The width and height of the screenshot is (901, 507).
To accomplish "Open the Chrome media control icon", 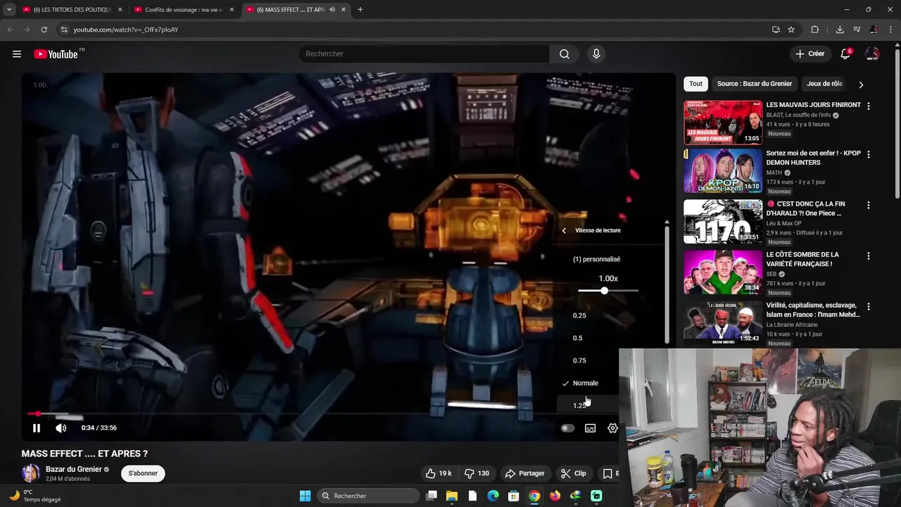I will [857, 30].
